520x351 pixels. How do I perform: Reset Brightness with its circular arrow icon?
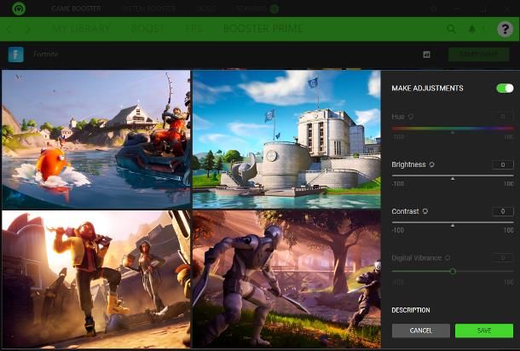click(432, 164)
